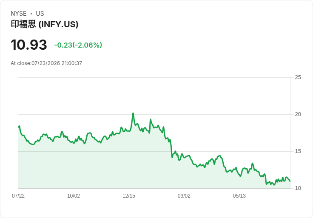Image resolution: width=313 pixels, height=218 pixels.
Task: Click the 12/15 date axis label
Action: click(129, 195)
